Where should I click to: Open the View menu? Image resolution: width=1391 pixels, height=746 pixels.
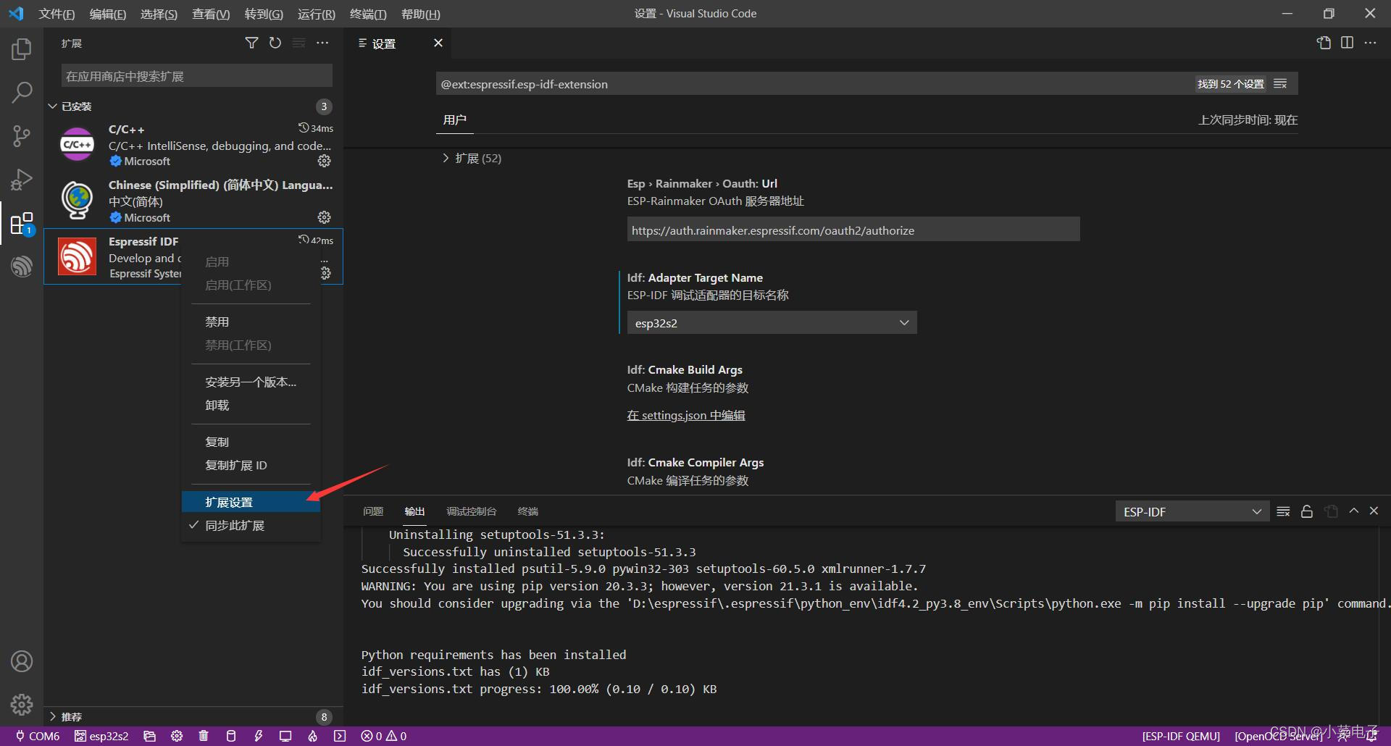211,14
